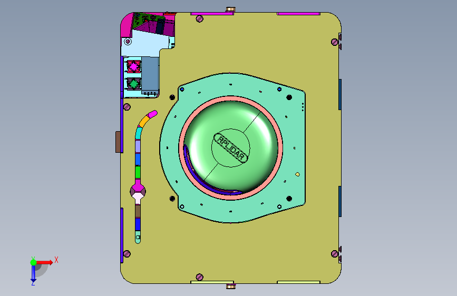Select the brass pin at bottom edge
The height and width of the screenshot is (296, 457).
tap(230, 287)
